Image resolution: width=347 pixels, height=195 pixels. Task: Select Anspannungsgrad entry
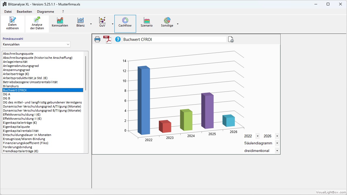point(43,70)
